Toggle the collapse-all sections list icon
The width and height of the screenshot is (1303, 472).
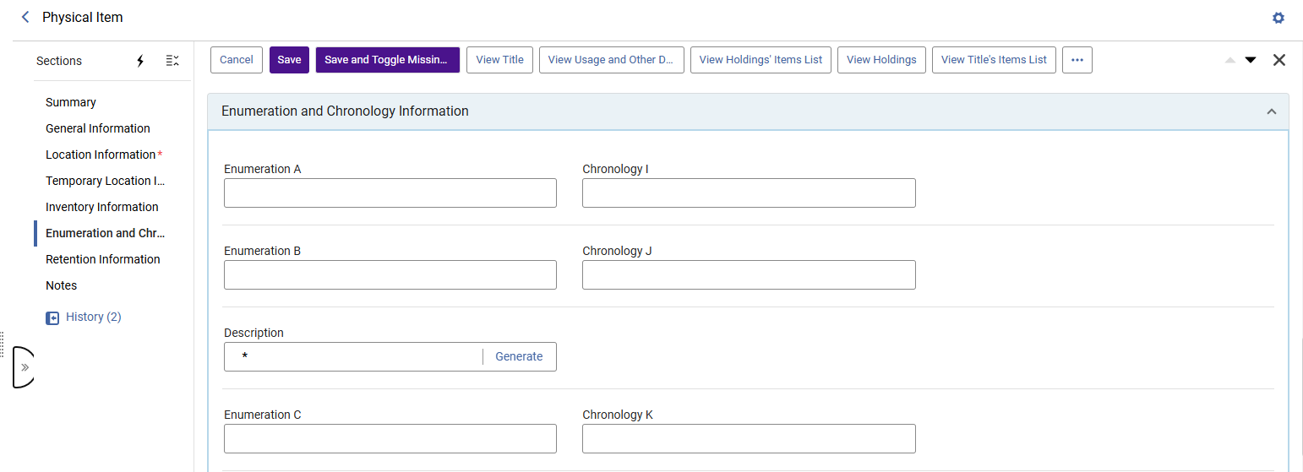pos(172,61)
